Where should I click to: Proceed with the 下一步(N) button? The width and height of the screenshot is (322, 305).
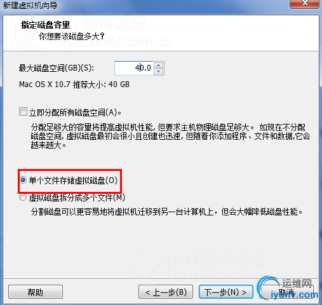point(226,292)
